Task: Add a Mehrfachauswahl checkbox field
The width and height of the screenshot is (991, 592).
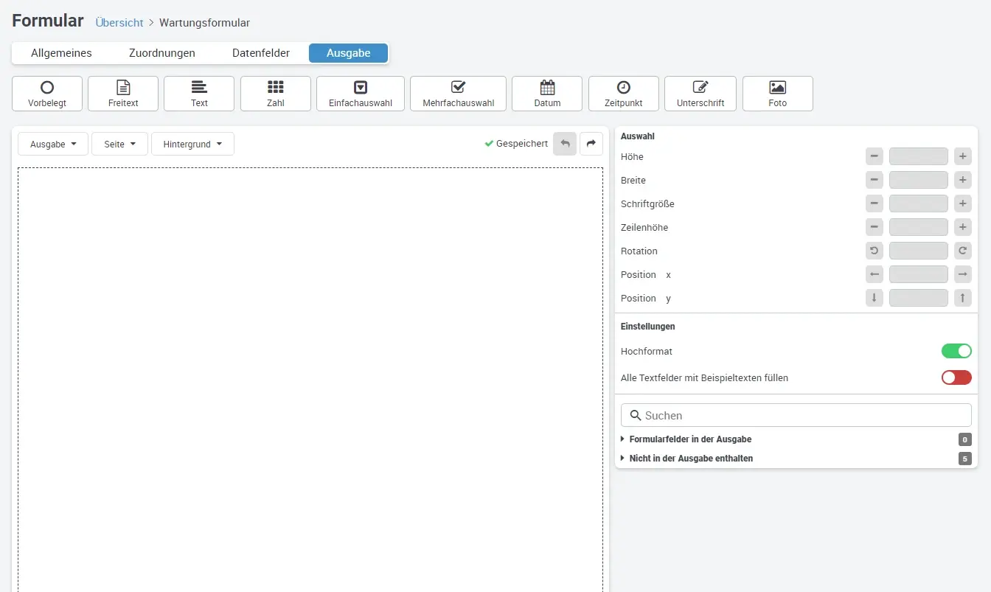Action: (x=458, y=94)
